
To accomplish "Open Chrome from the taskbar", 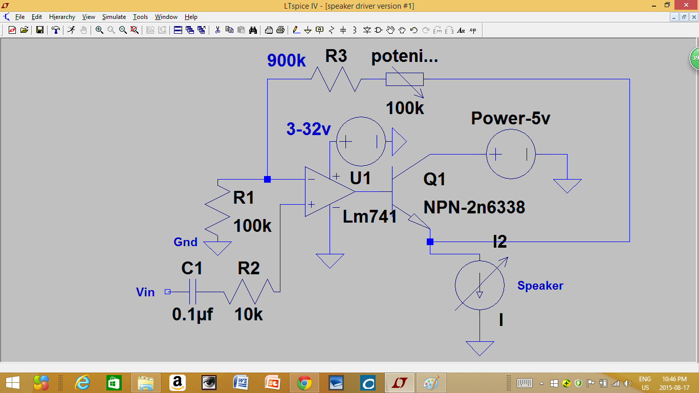I will (304, 382).
